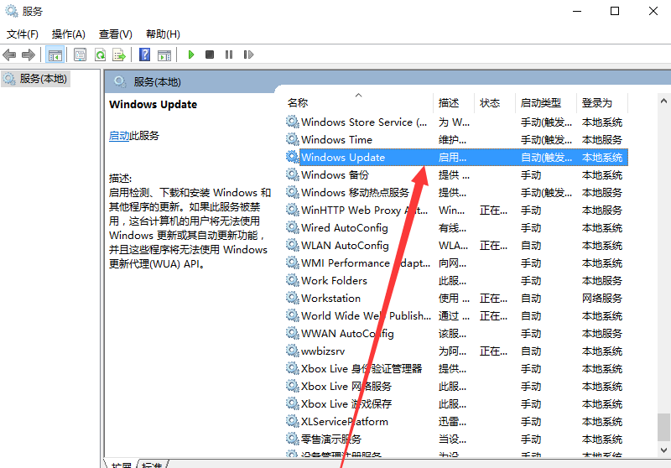This screenshot has height=468, width=671.
Task: Sort services by 状态 column header
Action: (490, 103)
